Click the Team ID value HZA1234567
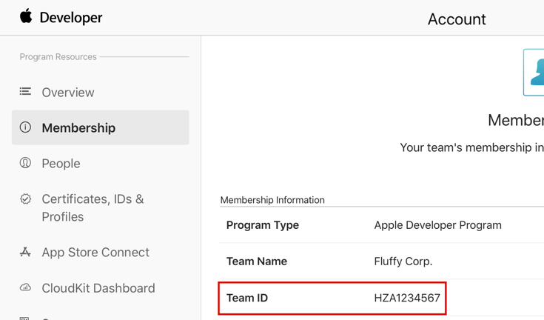The image size is (544, 320). (407, 299)
